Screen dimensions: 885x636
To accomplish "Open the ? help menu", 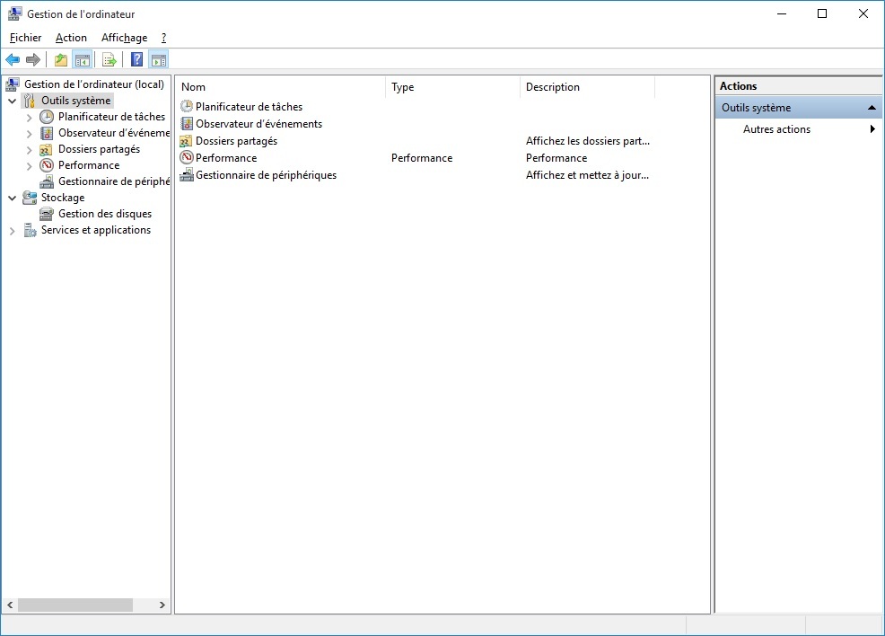I will click(x=163, y=37).
